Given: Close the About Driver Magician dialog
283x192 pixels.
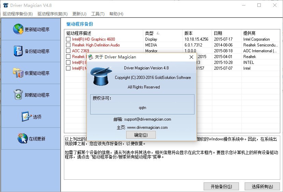Looking at the screenshot, I should [x=191, y=57].
